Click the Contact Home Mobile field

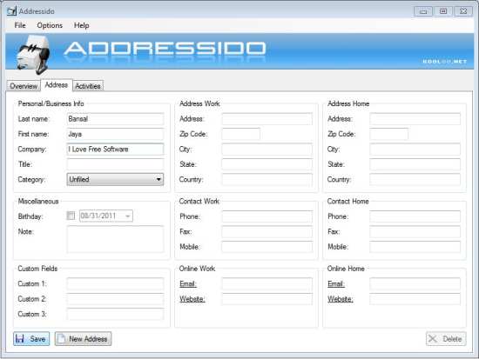click(x=415, y=247)
